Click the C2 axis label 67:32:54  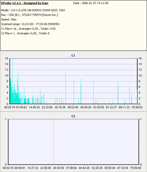pos(123,168)
